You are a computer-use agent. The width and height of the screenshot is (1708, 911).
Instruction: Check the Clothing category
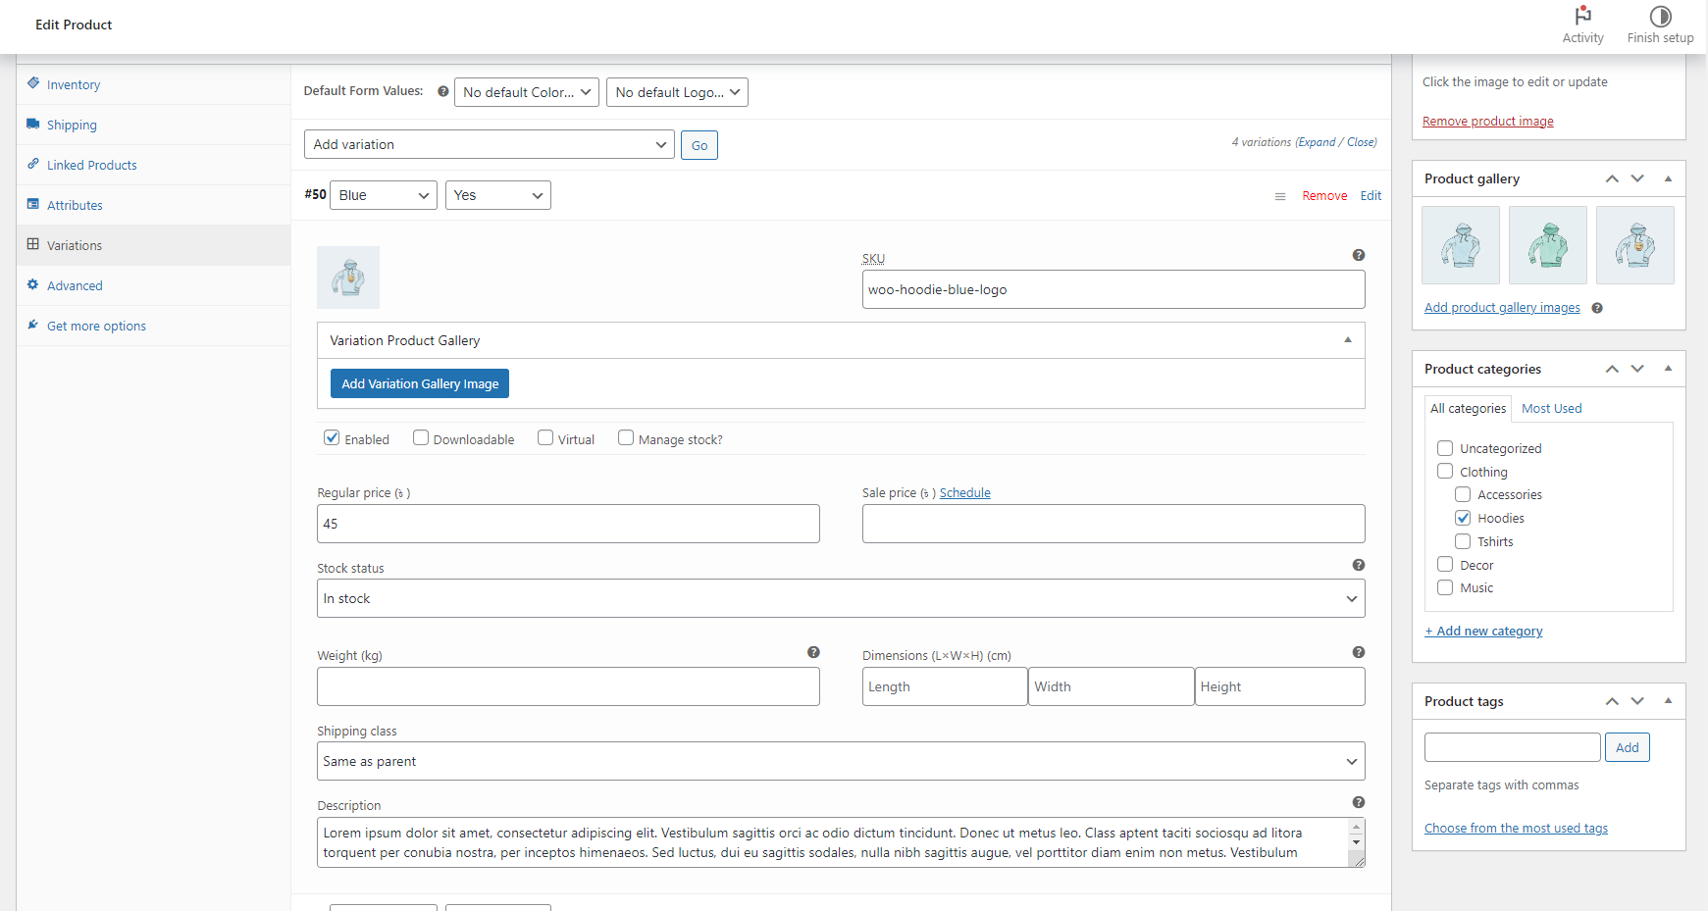tap(1445, 471)
